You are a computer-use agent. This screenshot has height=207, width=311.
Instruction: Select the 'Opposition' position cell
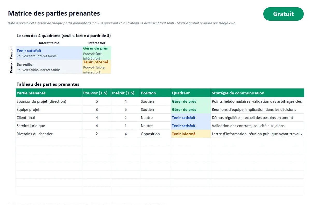155,134
